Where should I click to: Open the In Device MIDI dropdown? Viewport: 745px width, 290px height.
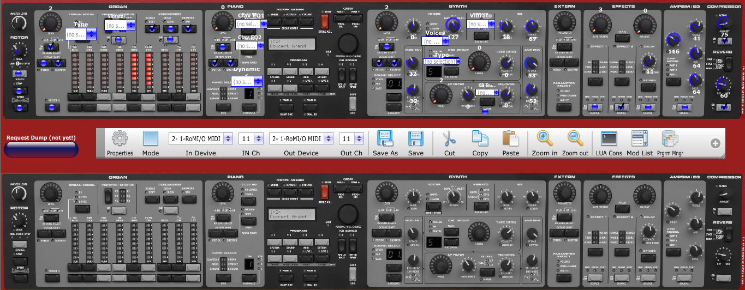click(200, 139)
